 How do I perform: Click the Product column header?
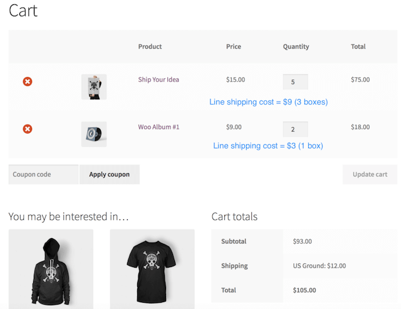150,46
